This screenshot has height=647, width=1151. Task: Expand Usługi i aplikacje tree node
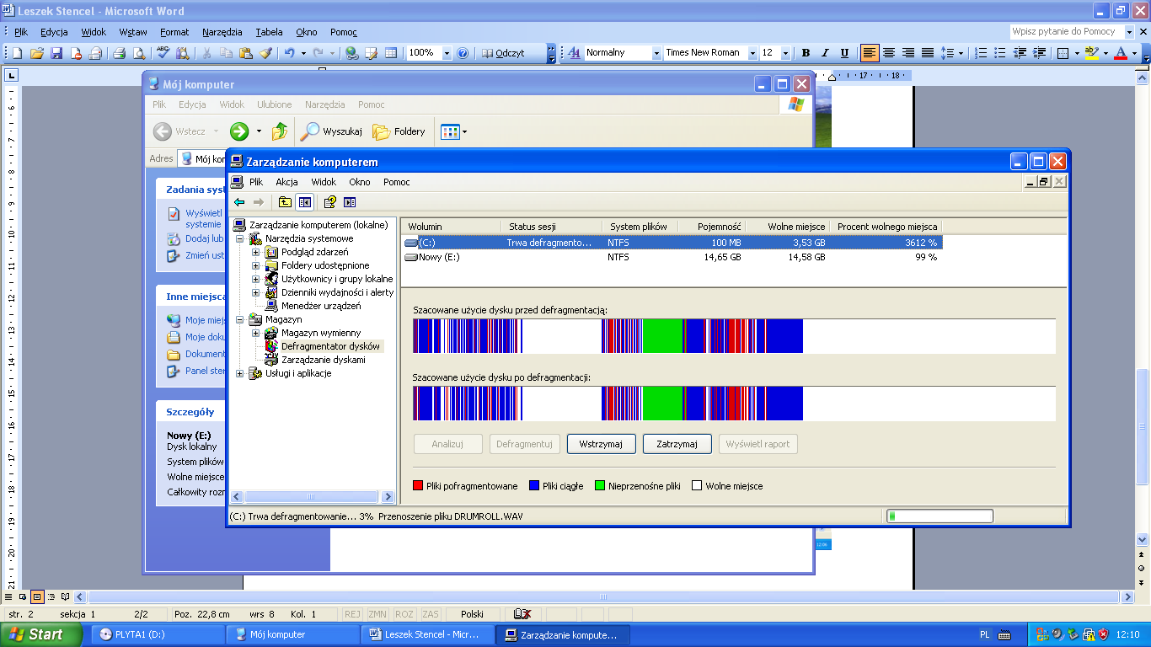[240, 373]
